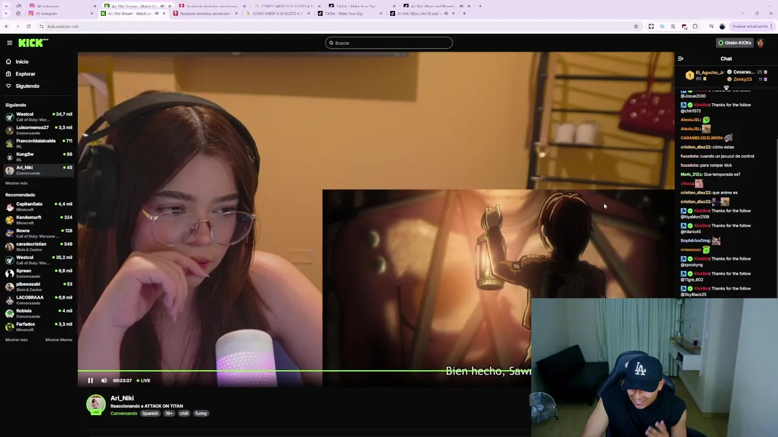Click Rowre channel avatar

(10, 233)
